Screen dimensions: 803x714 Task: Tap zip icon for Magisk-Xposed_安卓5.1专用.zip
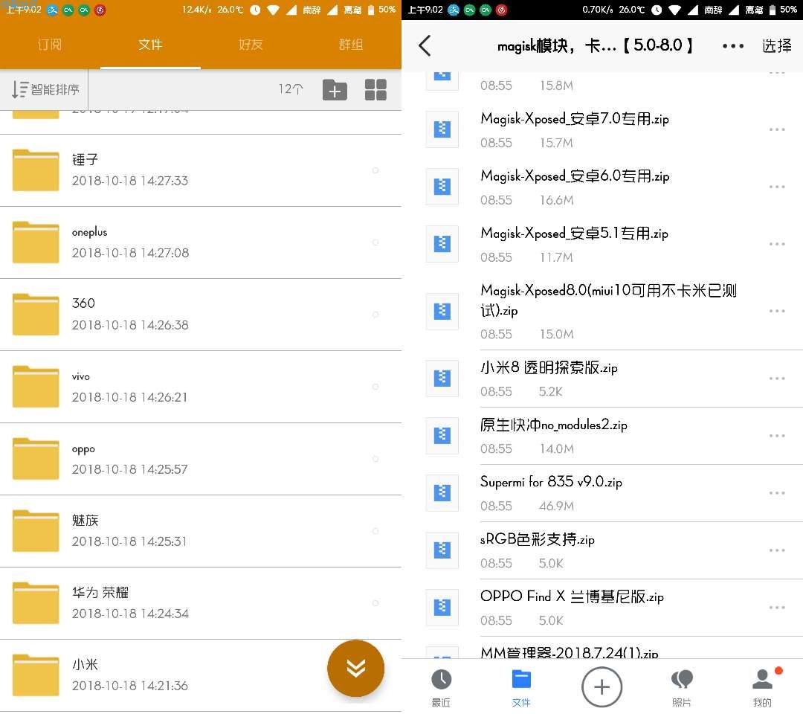(x=442, y=244)
